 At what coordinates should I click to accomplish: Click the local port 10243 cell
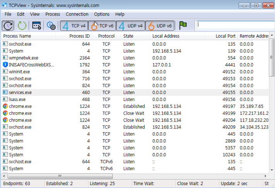229,155
